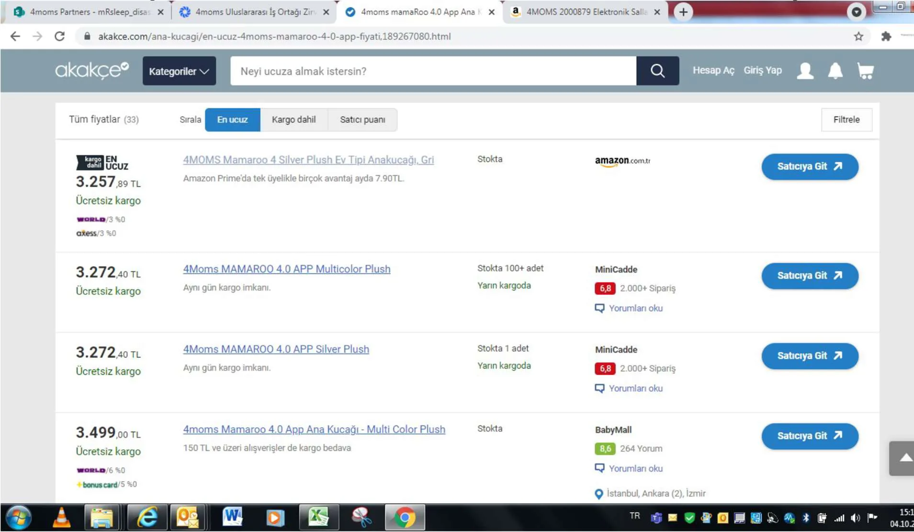
Task: Click the akakçe logo
Action: point(92,70)
